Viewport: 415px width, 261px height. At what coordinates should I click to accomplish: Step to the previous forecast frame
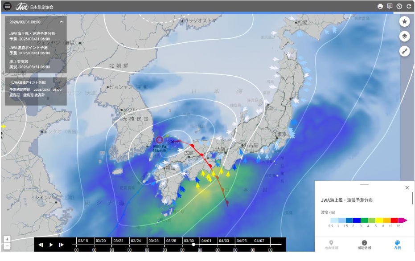41,245
